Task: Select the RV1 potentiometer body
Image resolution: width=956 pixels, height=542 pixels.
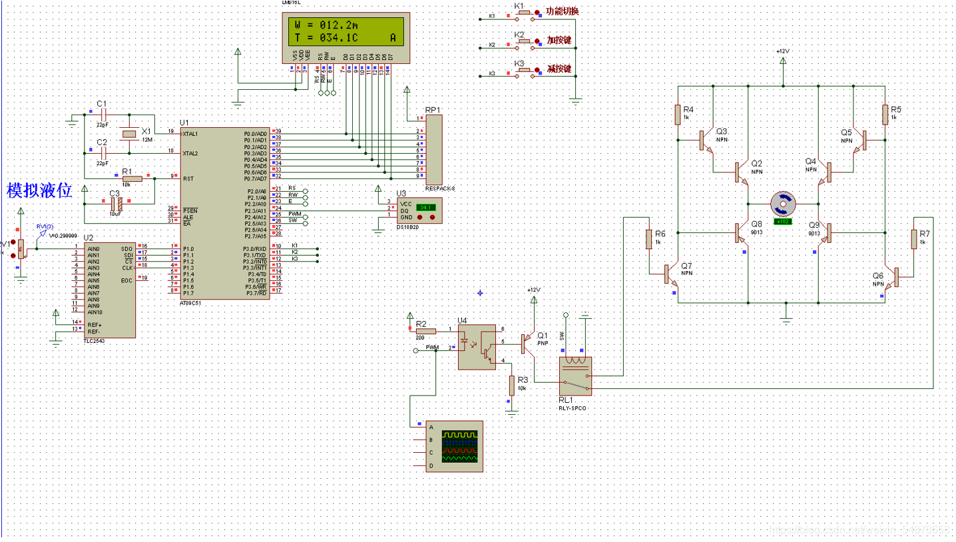Action: coord(21,249)
